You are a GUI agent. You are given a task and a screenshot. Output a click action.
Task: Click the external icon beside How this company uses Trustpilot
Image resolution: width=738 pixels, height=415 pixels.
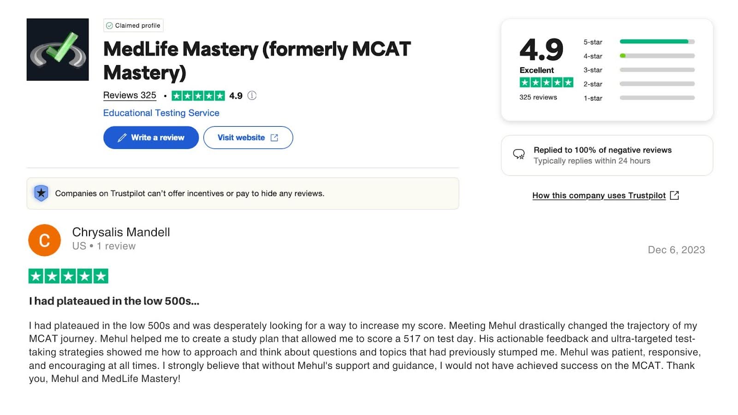point(674,196)
